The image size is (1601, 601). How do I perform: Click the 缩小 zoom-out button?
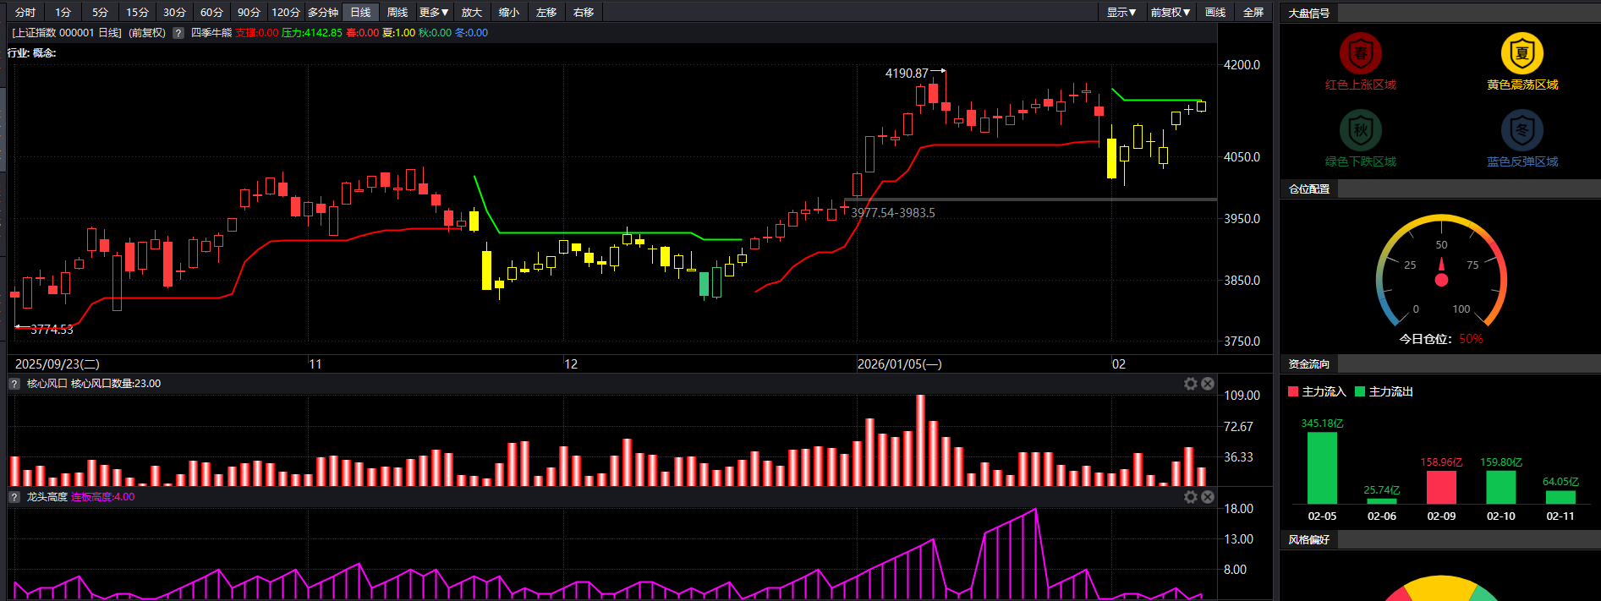[509, 12]
